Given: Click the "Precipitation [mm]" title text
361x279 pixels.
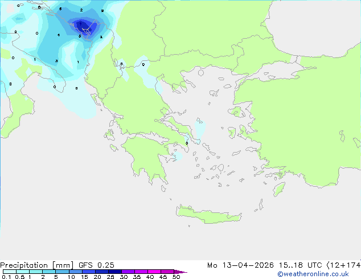Looking at the screenshot, I should click(36, 265).
